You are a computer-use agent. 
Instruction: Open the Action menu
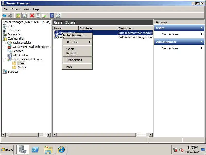(15, 9)
